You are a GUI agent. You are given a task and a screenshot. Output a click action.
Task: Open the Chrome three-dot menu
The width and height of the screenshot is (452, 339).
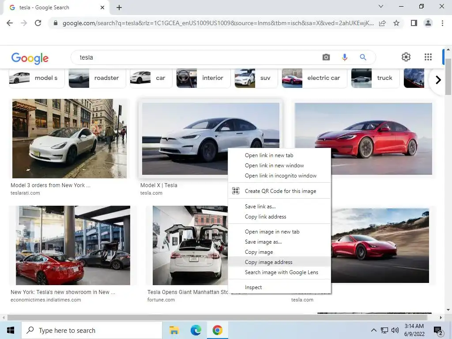tap(442, 23)
